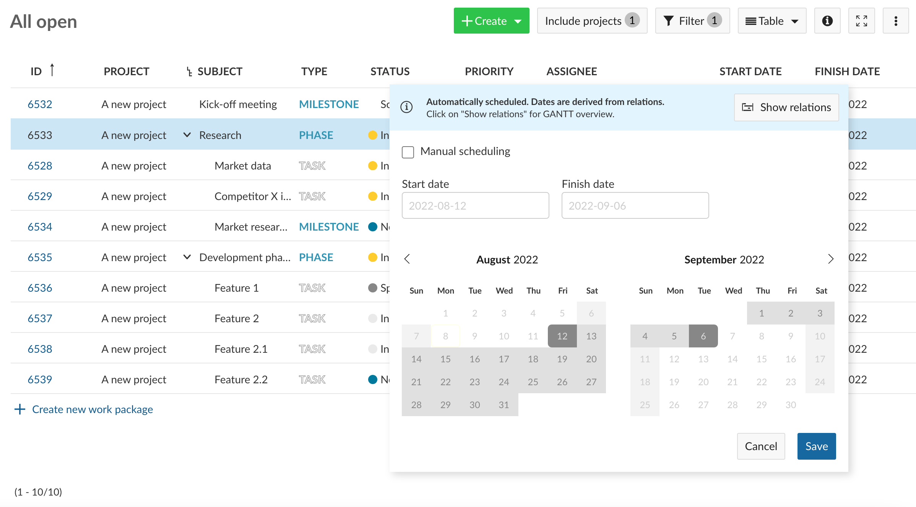
Task: Navigate to next month with right chevron
Action: pos(830,259)
